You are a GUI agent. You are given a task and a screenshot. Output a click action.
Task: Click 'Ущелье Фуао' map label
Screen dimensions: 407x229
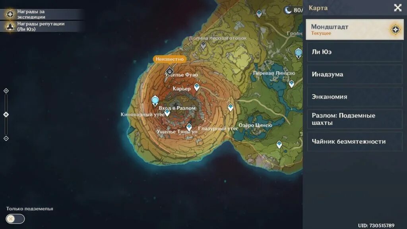(x=182, y=75)
